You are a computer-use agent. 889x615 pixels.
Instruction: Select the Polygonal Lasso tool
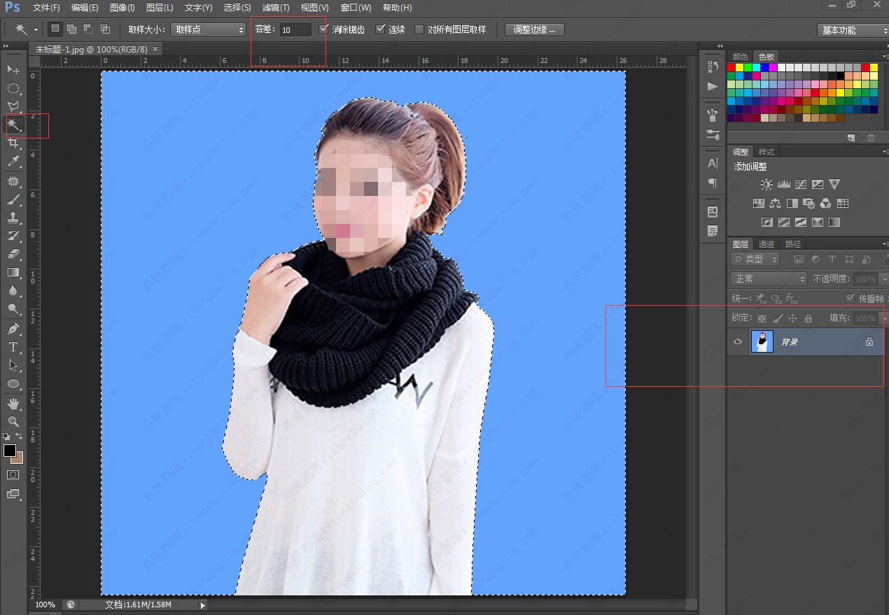(13, 106)
